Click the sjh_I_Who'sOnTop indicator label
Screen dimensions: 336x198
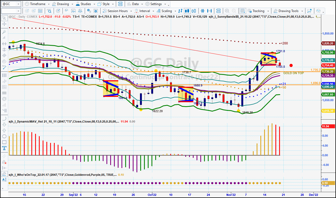[x=63, y=175]
